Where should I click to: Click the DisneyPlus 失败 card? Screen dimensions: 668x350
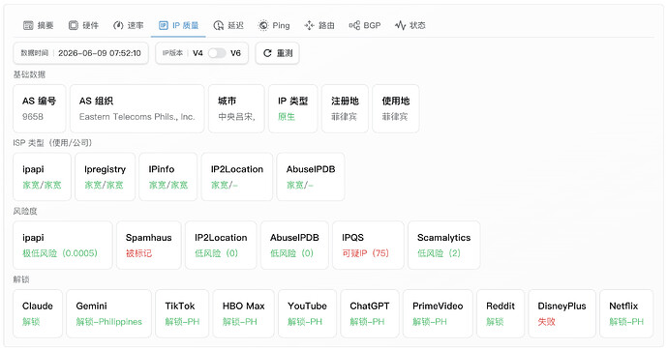562,313
